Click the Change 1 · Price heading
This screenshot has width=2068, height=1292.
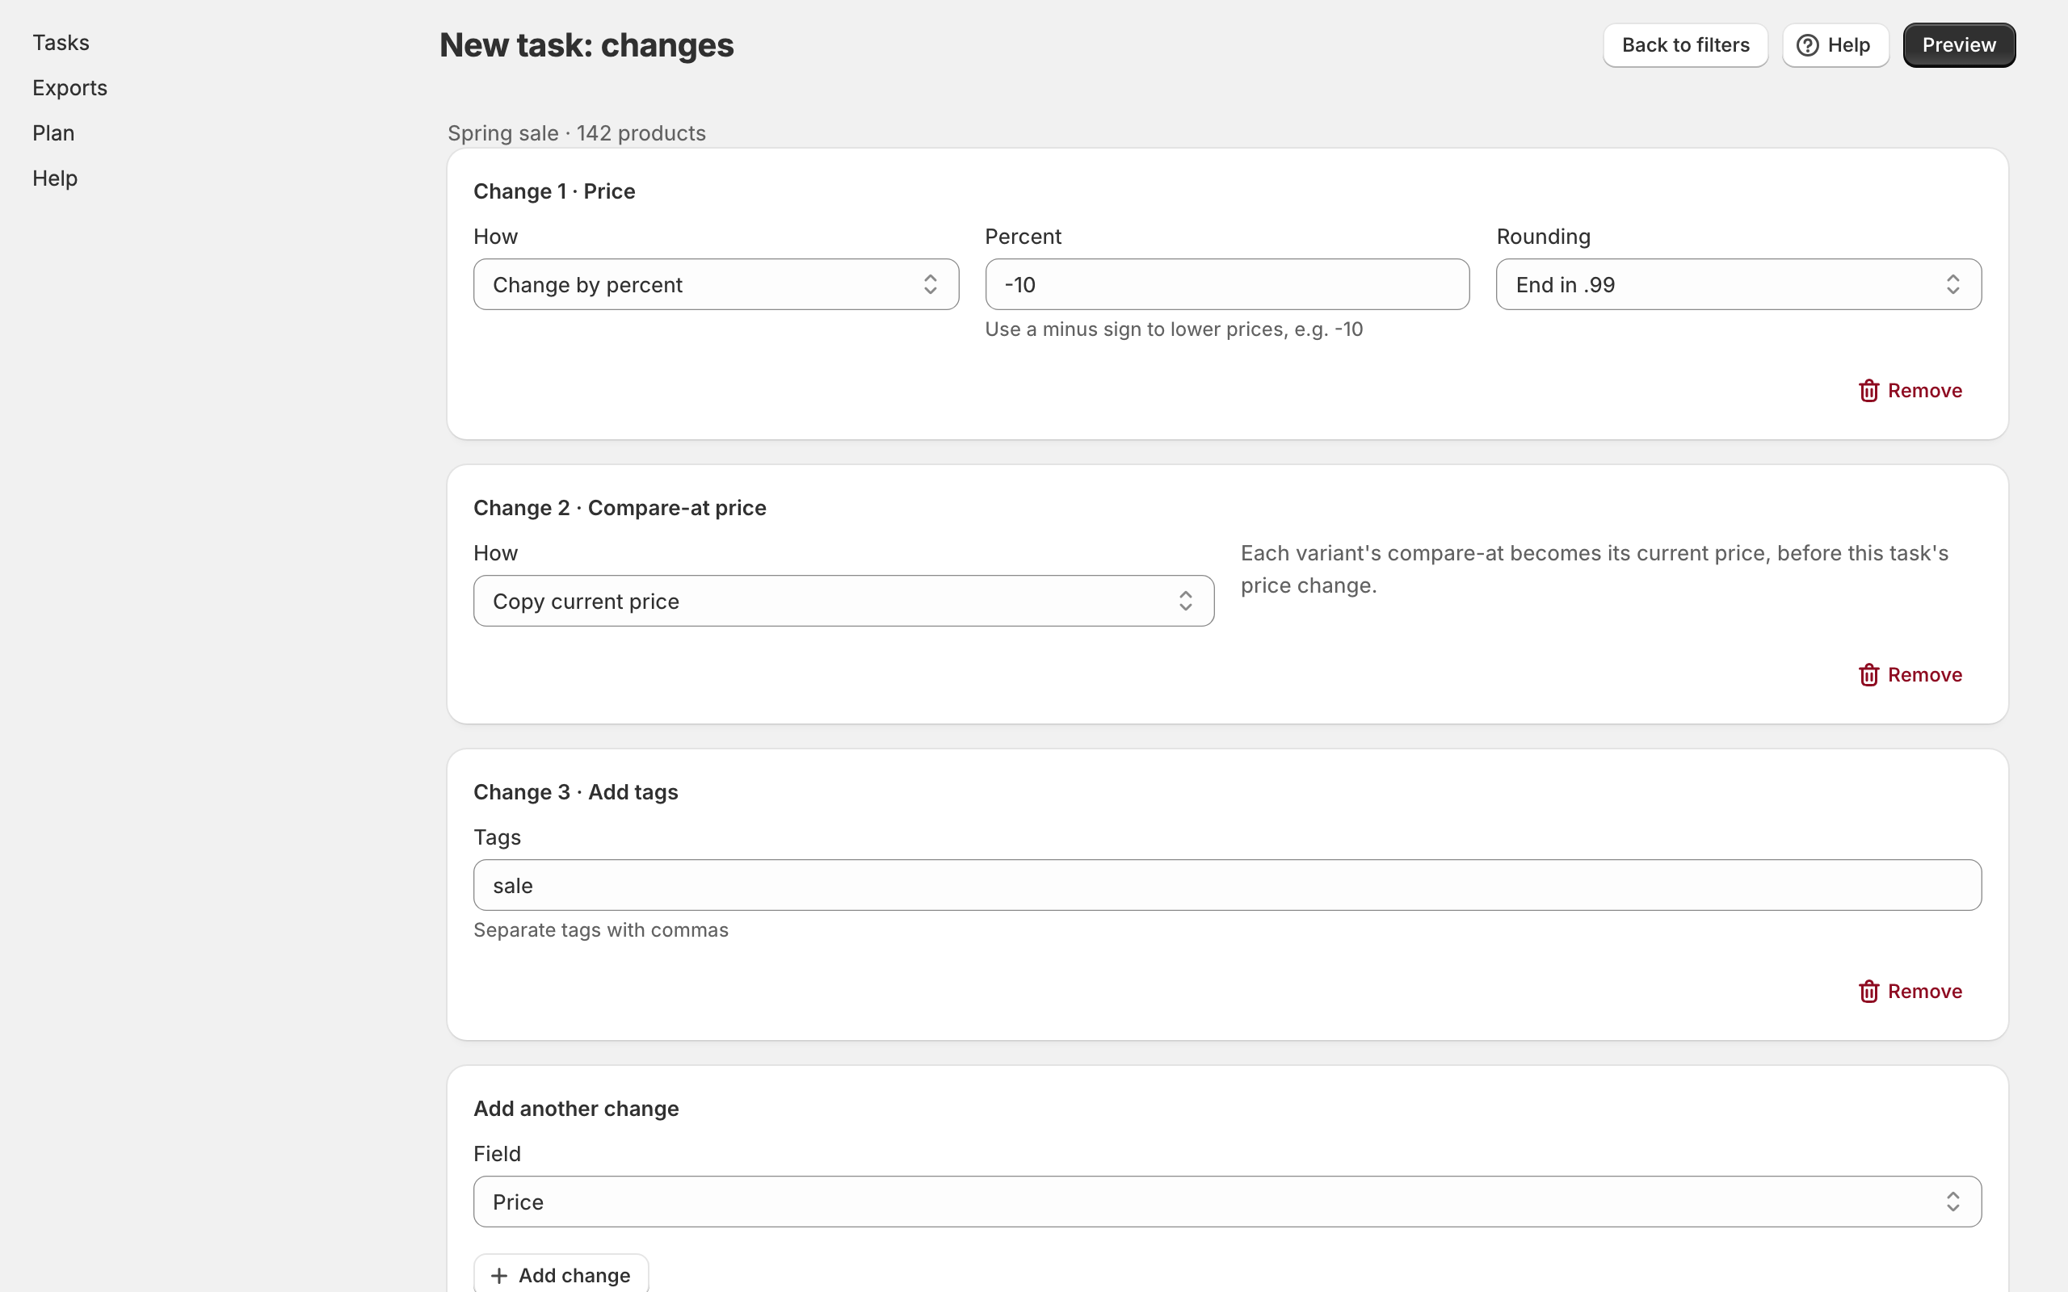[555, 191]
